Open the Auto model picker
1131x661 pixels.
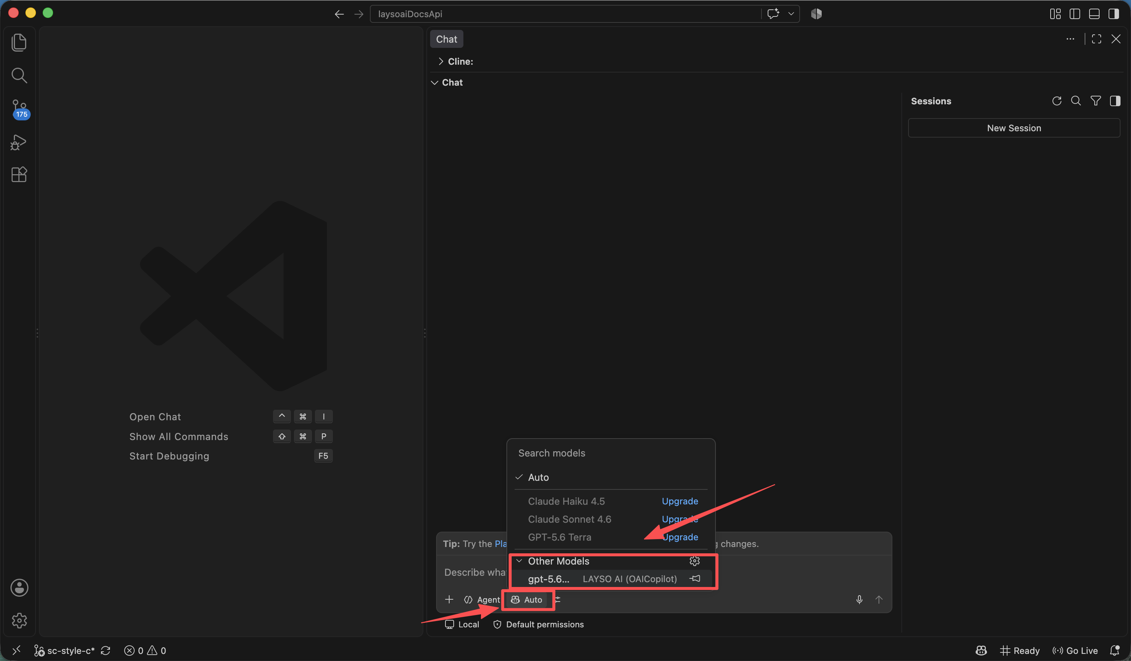[x=527, y=600]
